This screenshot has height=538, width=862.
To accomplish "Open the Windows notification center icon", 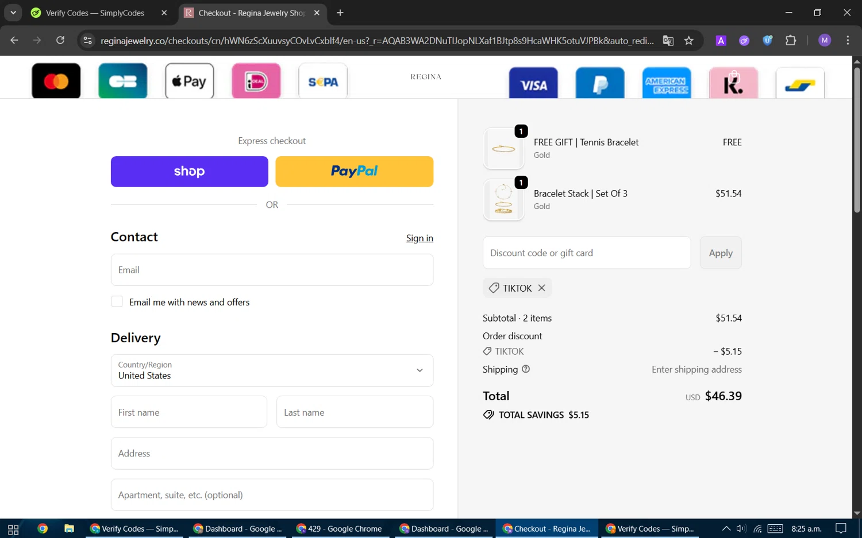I will point(841,529).
